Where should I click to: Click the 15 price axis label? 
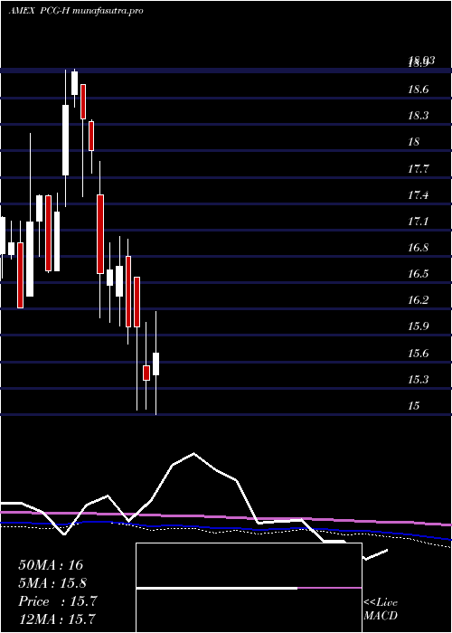click(414, 406)
